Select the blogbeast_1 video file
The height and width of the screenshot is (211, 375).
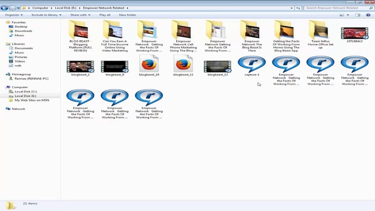(80, 68)
